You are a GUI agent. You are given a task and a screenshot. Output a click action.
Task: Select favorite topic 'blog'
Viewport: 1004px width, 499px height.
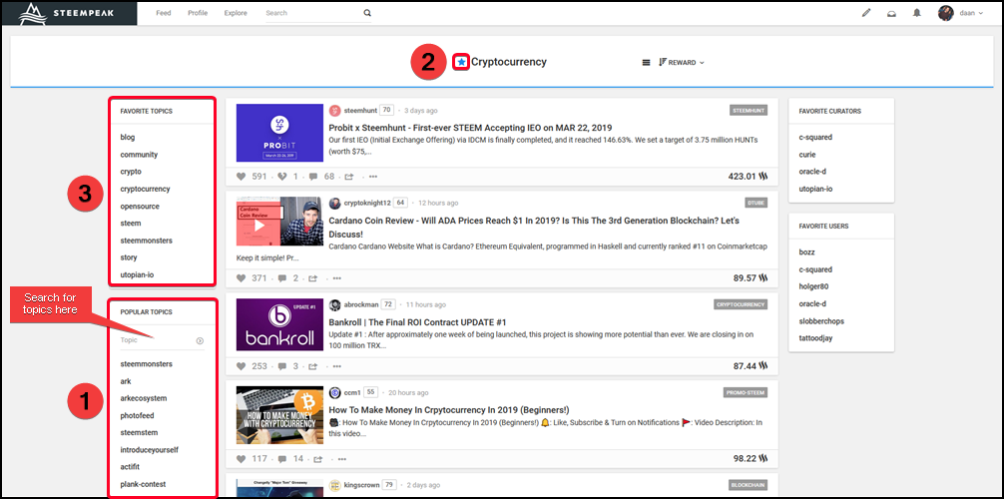pyautogui.click(x=128, y=137)
